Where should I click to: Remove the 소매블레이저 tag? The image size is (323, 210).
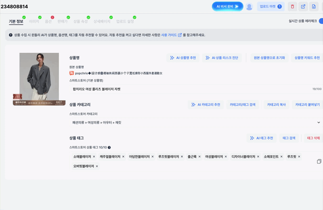[94, 157]
